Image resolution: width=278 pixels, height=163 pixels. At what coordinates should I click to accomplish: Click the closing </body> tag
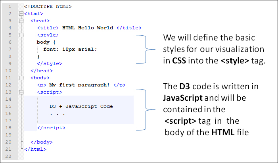coord(42,142)
